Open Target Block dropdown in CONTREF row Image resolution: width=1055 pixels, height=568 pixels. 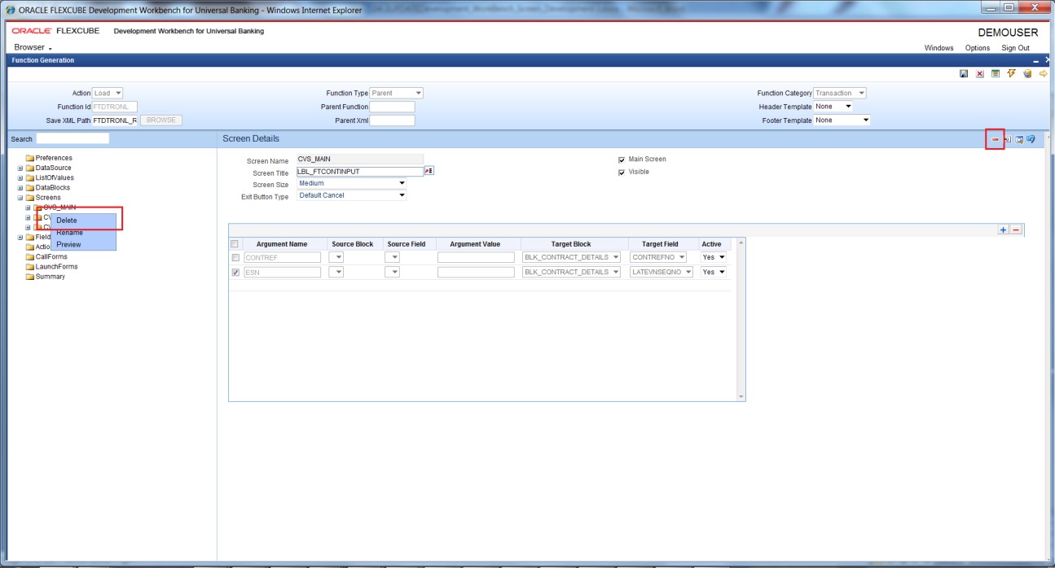point(571,257)
